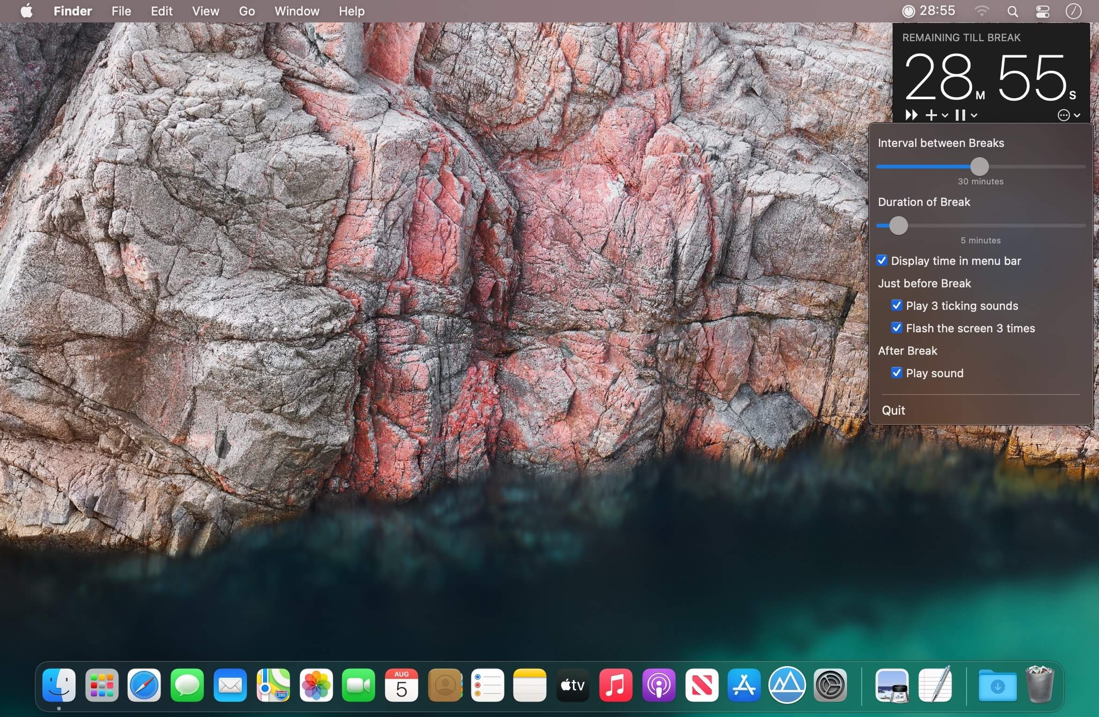Click the Time Out clock icon in menu bar

(x=909, y=11)
